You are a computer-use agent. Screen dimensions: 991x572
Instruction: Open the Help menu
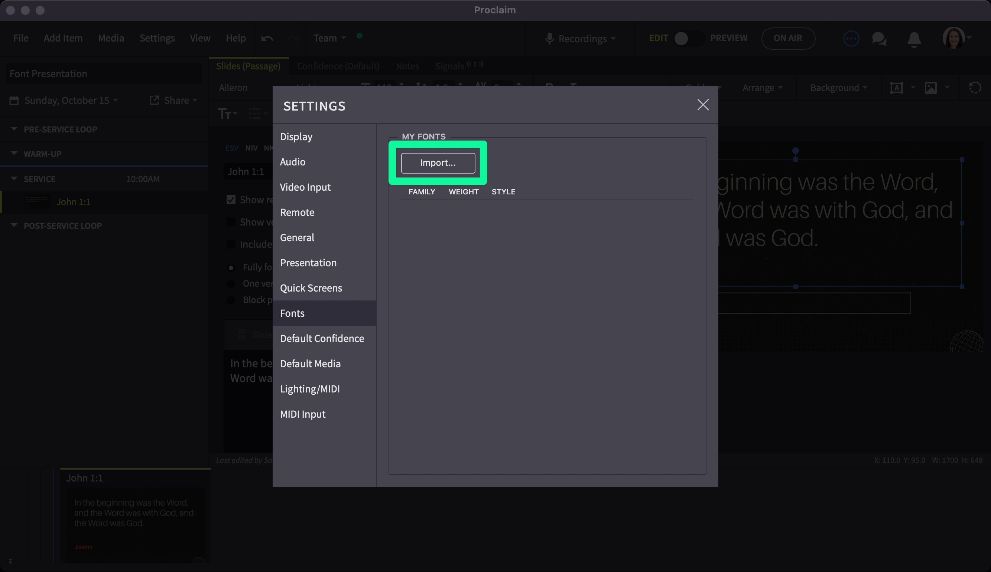[235, 38]
